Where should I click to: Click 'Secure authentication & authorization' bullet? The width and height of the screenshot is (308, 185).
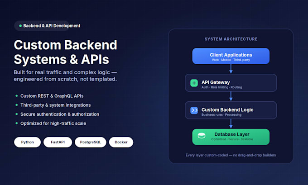[60, 114]
